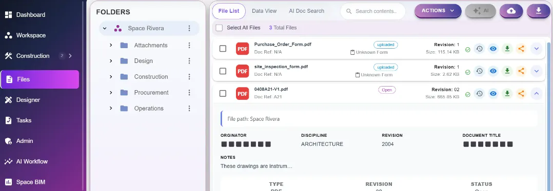Switch to the Data View tab
Image resolution: width=553 pixels, height=191 pixels.
point(264,11)
